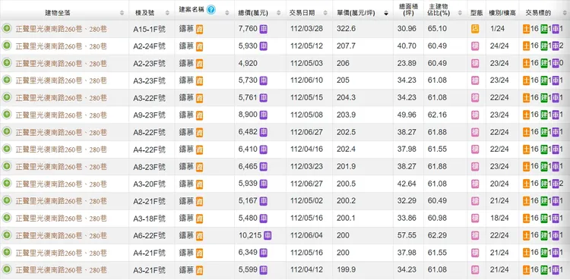Click the pink 樓 type icon in A3-18F號 row

(475, 219)
